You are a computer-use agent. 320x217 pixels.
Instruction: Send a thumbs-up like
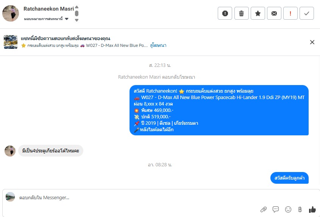[312, 209]
